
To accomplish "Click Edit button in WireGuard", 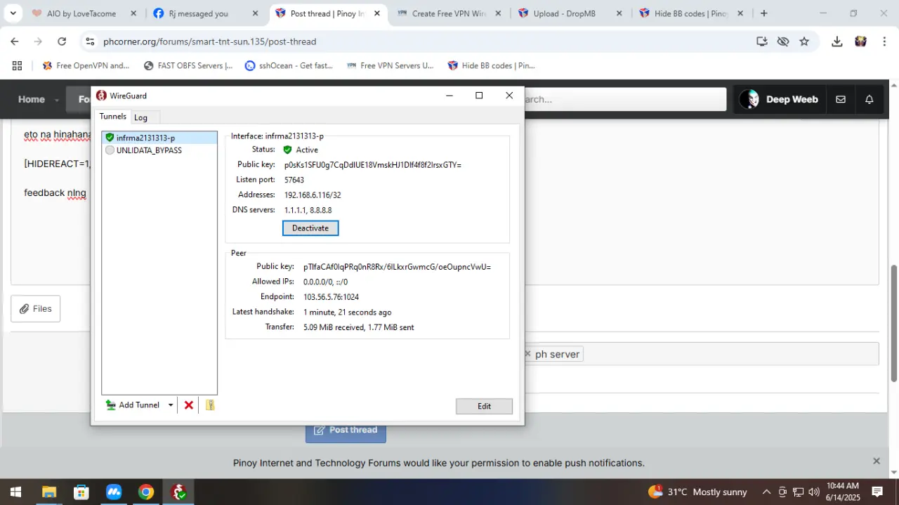I will click(484, 406).
